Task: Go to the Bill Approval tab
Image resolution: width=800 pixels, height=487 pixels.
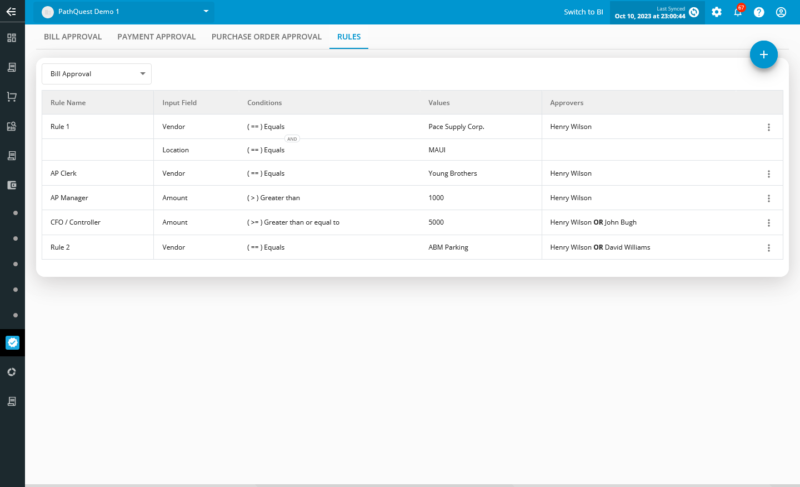Action: (73, 37)
